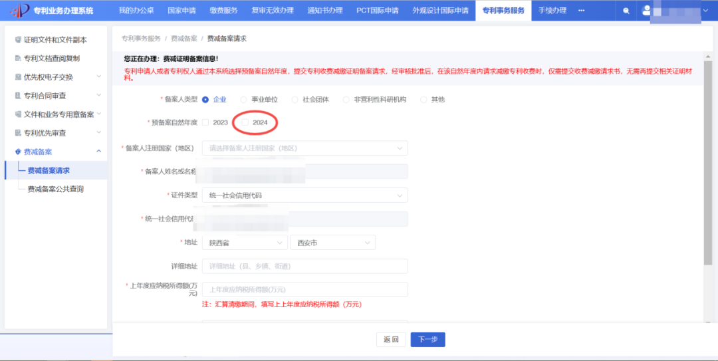Select the 事业单位 radio option
The image size is (718, 361).
(x=243, y=100)
